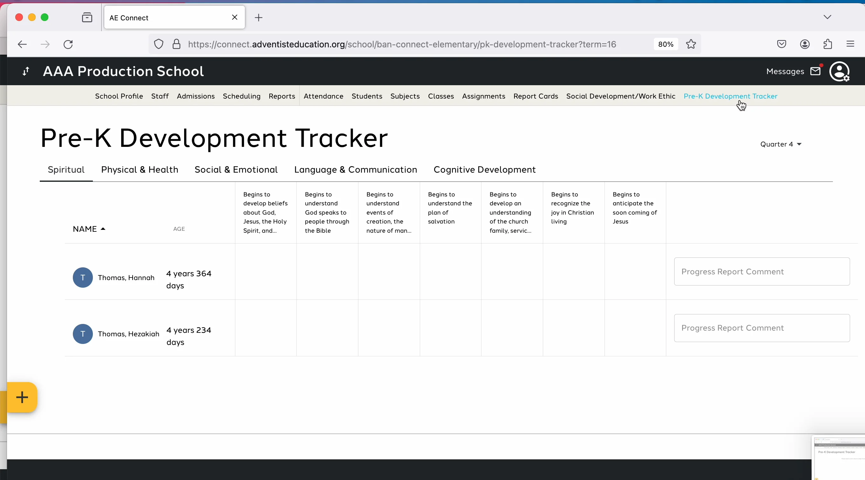865x480 pixels.
Task: Open the Pre-K Development Tracker link
Action: 730,96
